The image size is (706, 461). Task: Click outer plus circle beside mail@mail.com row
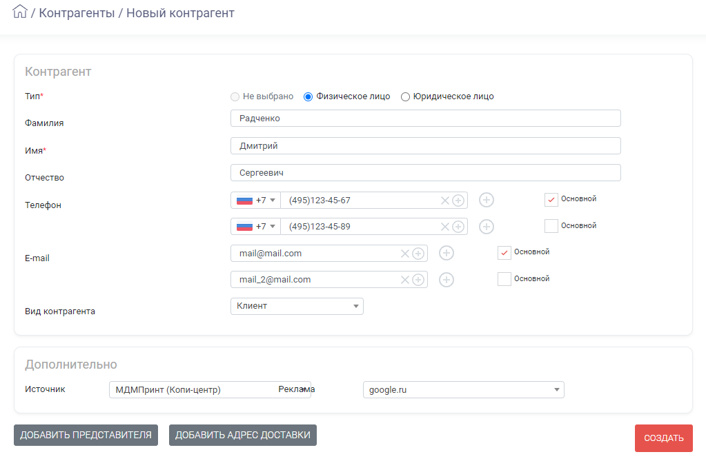tap(447, 253)
